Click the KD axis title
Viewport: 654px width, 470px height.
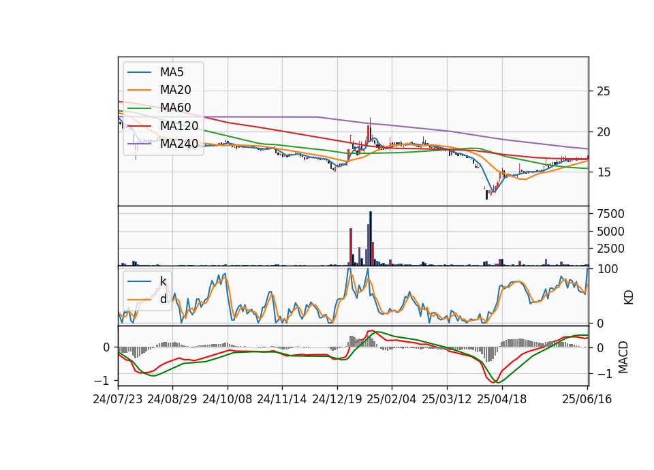(629, 298)
